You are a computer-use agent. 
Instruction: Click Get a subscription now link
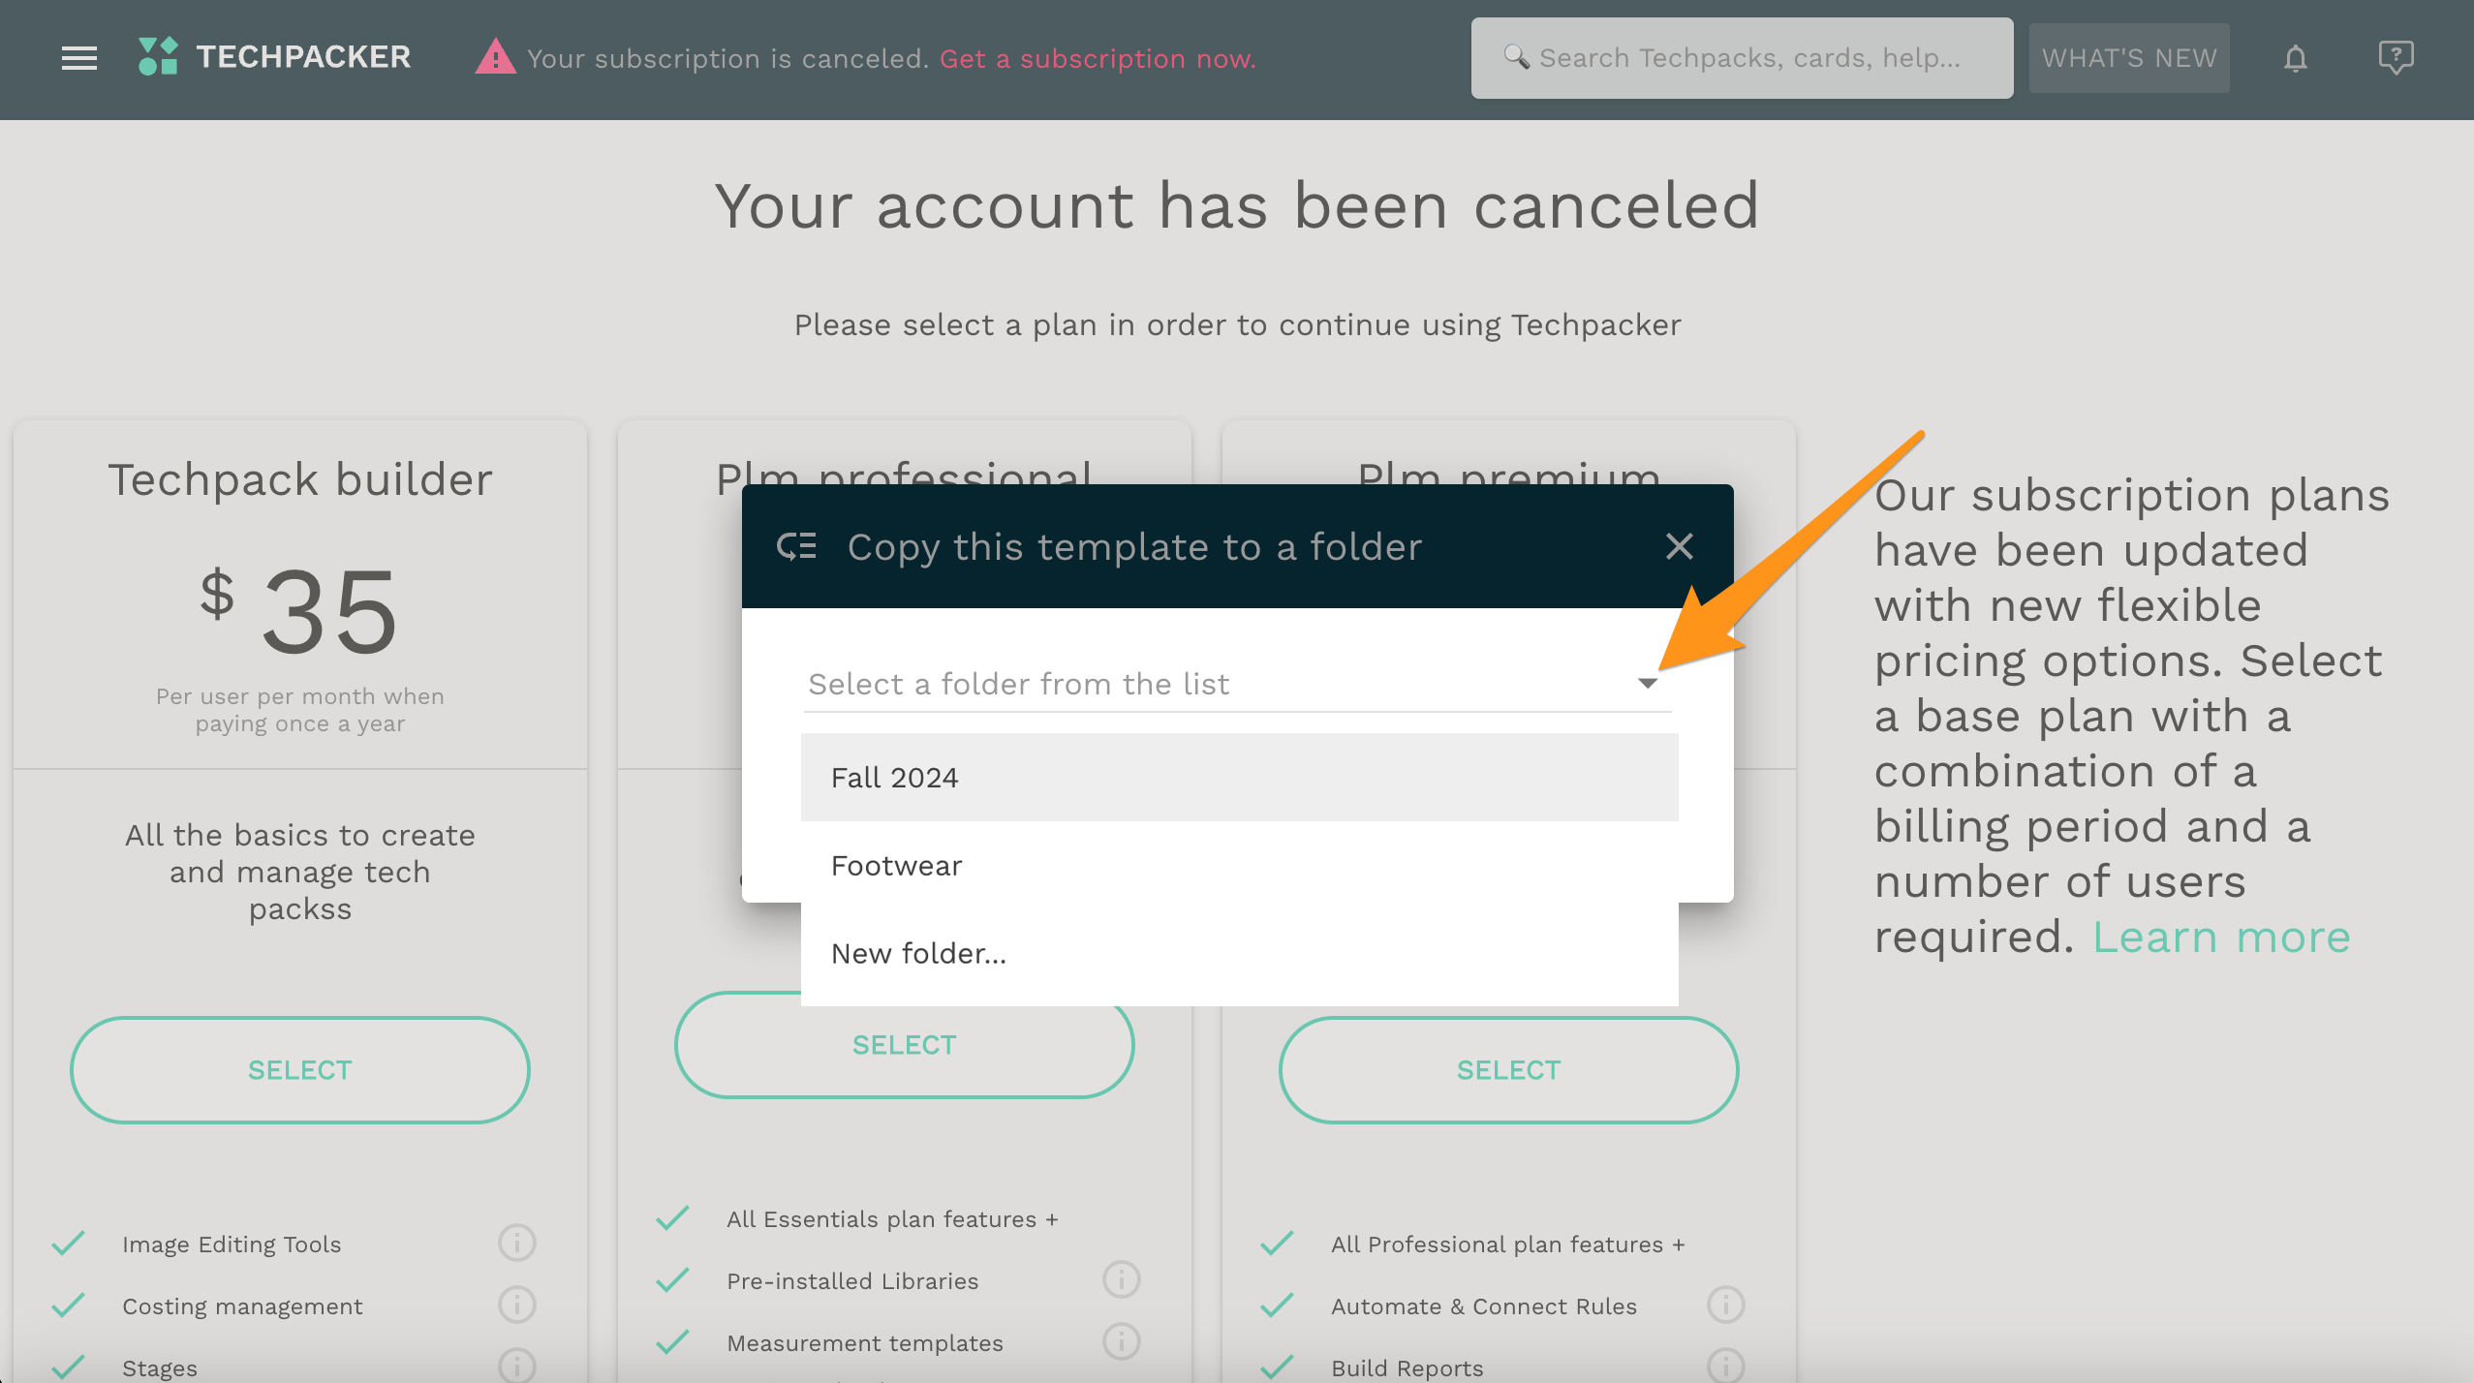tap(1097, 58)
